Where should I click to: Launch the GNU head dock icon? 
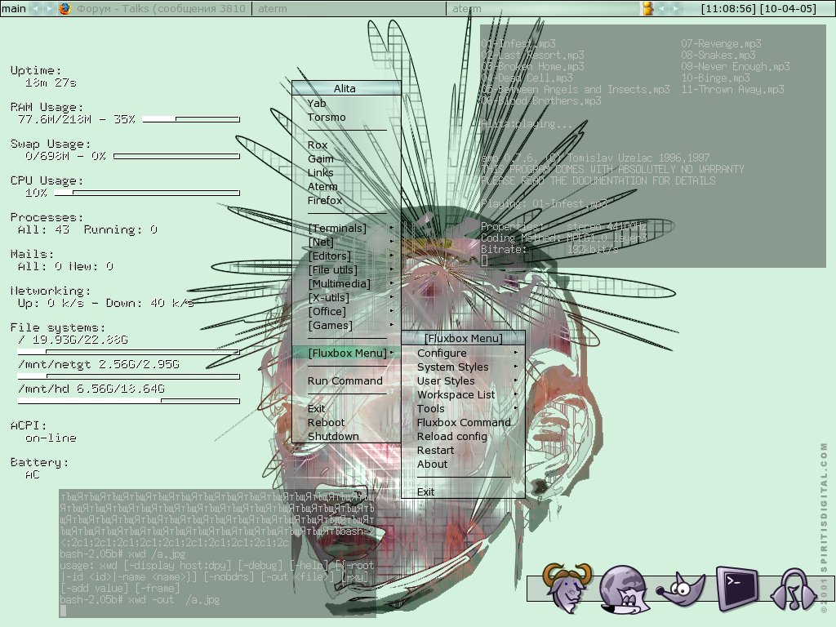click(567, 588)
